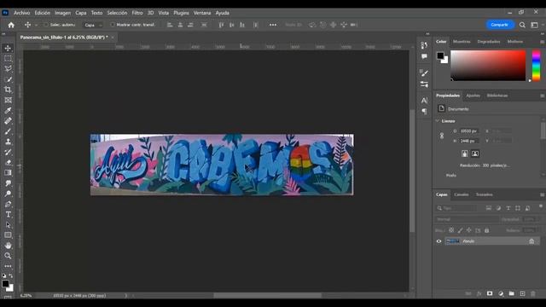The image size is (546, 307).
Task: Open the workspace switcher dropdown
Action: [x=536, y=25]
